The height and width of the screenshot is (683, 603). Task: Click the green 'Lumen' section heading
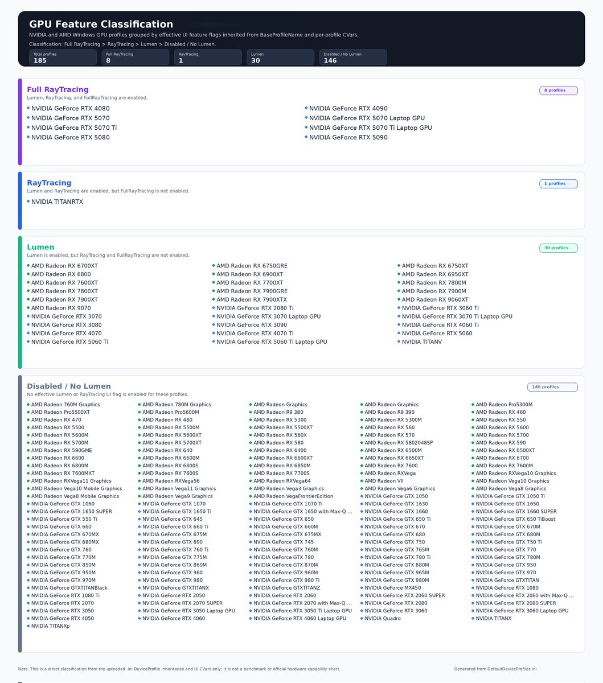click(x=40, y=247)
